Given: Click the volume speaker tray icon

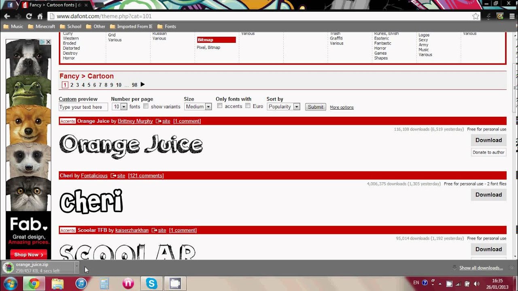Looking at the screenshot, I should [x=476, y=283].
